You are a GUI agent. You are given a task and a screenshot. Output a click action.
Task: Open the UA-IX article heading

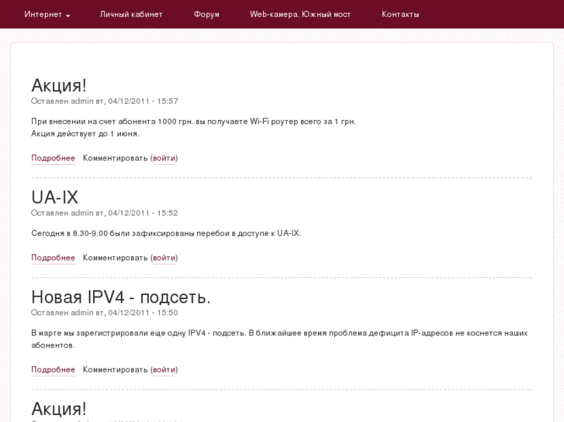click(54, 197)
